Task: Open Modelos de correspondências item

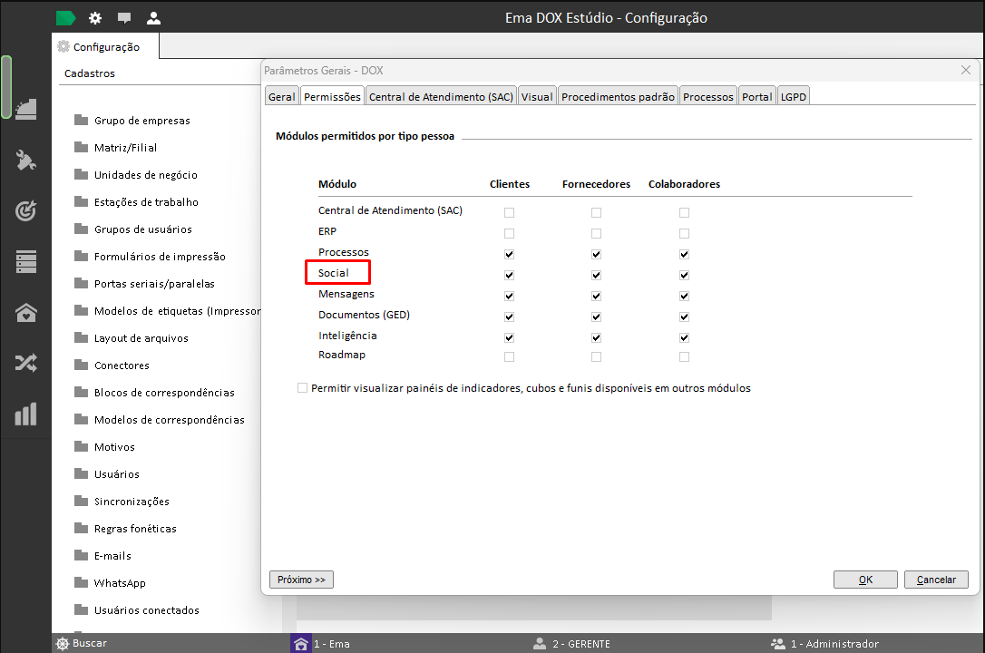Action: (170, 419)
